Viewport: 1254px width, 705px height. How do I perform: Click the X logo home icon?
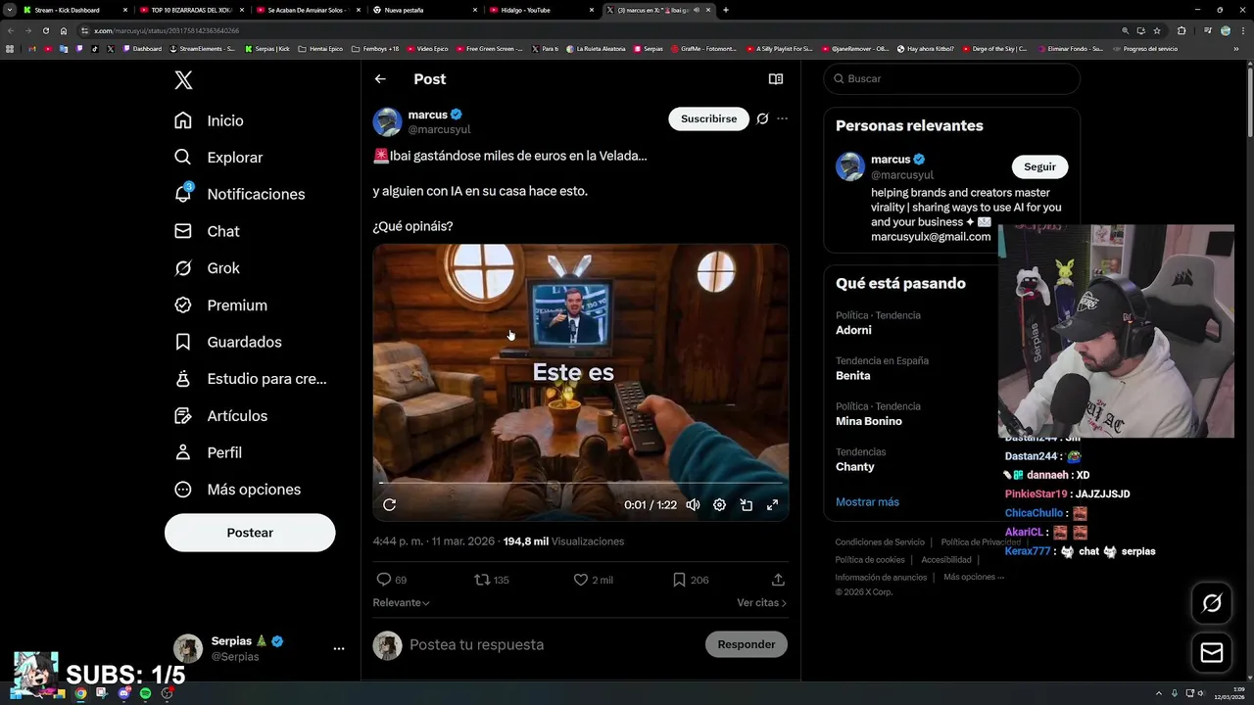pos(183,80)
